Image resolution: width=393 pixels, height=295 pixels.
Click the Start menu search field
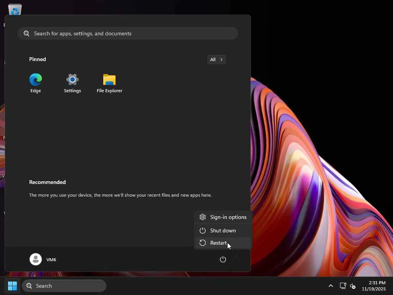click(128, 33)
